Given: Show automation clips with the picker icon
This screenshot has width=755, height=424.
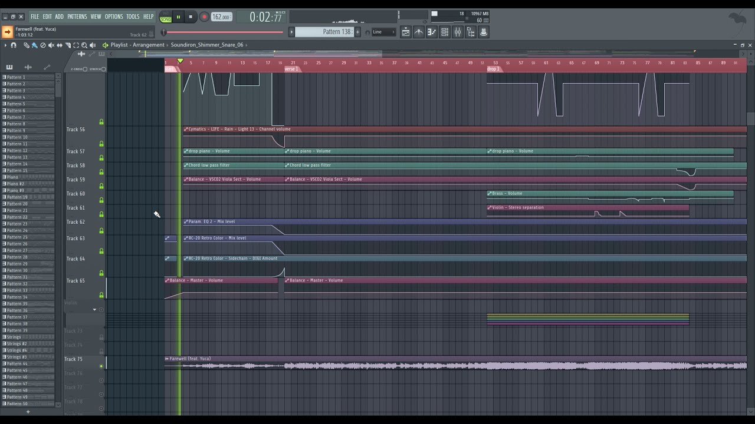Looking at the screenshot, I should point(47,67).
